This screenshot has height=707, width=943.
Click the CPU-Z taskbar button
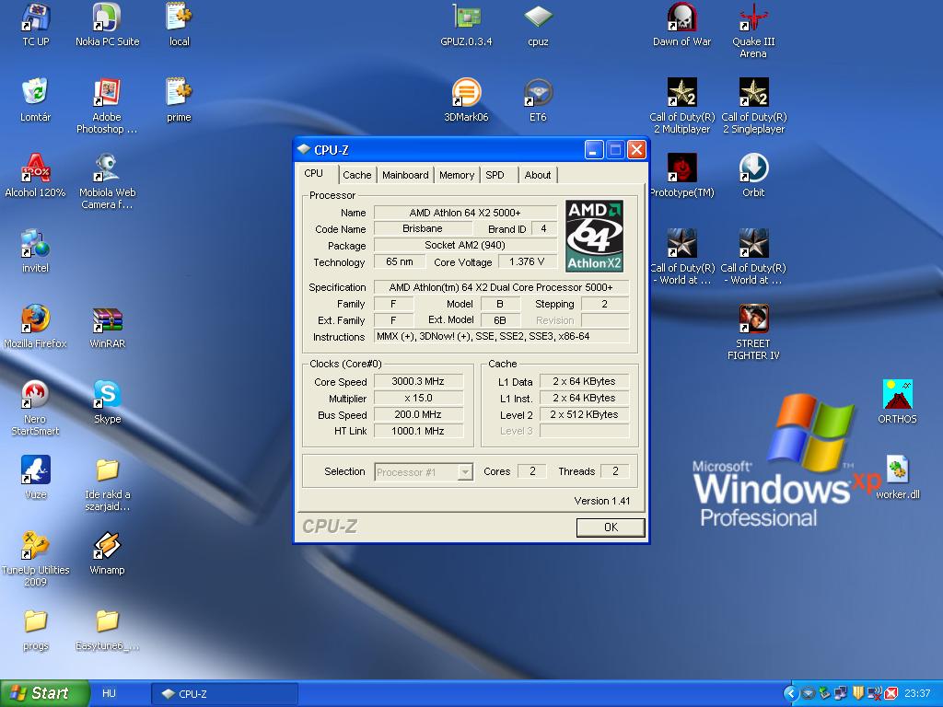click(x=225, y=694)
